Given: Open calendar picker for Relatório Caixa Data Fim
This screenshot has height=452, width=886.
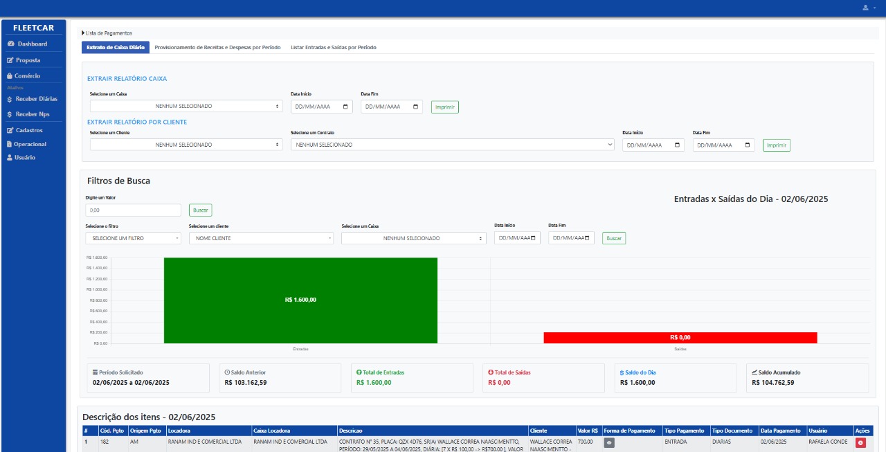Looking at the screenshot, I should pyautogui.click(x=416, y=107).
